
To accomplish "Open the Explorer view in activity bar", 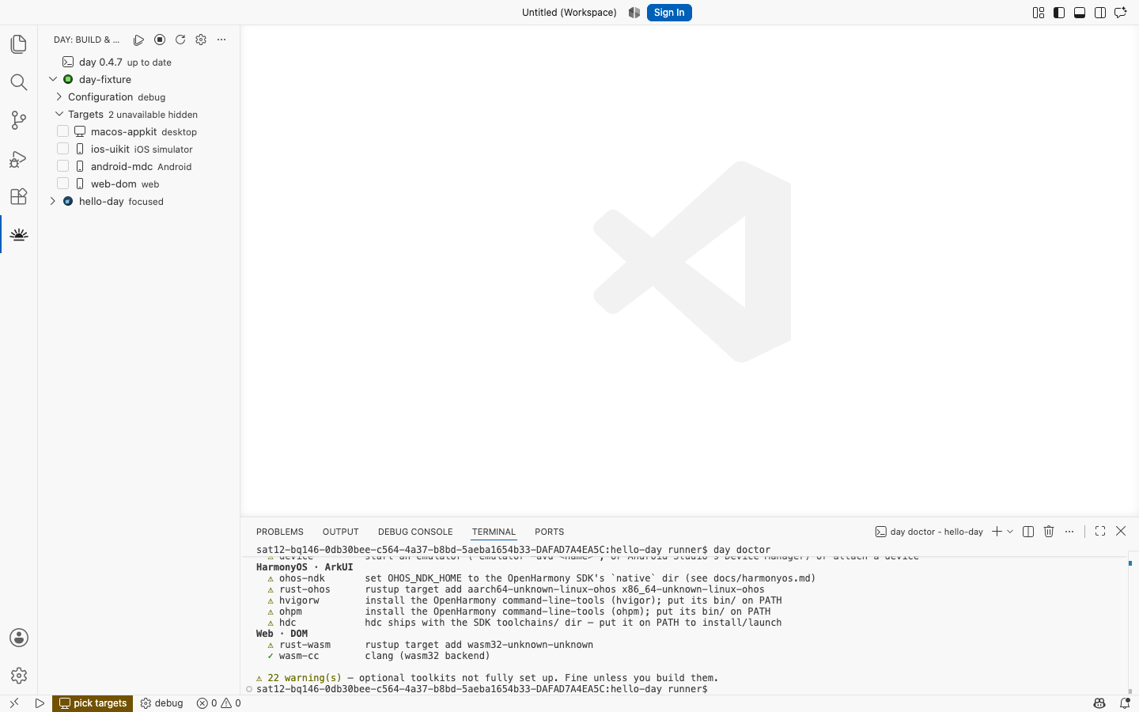I will [x=19, y=44].
